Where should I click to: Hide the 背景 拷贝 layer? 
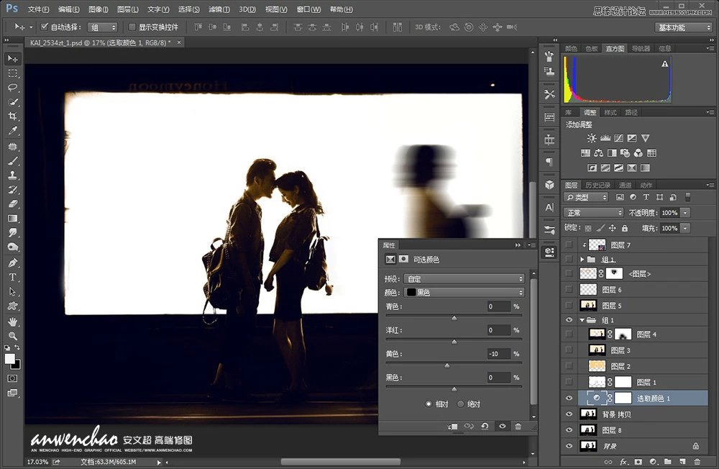pos(569,414)
